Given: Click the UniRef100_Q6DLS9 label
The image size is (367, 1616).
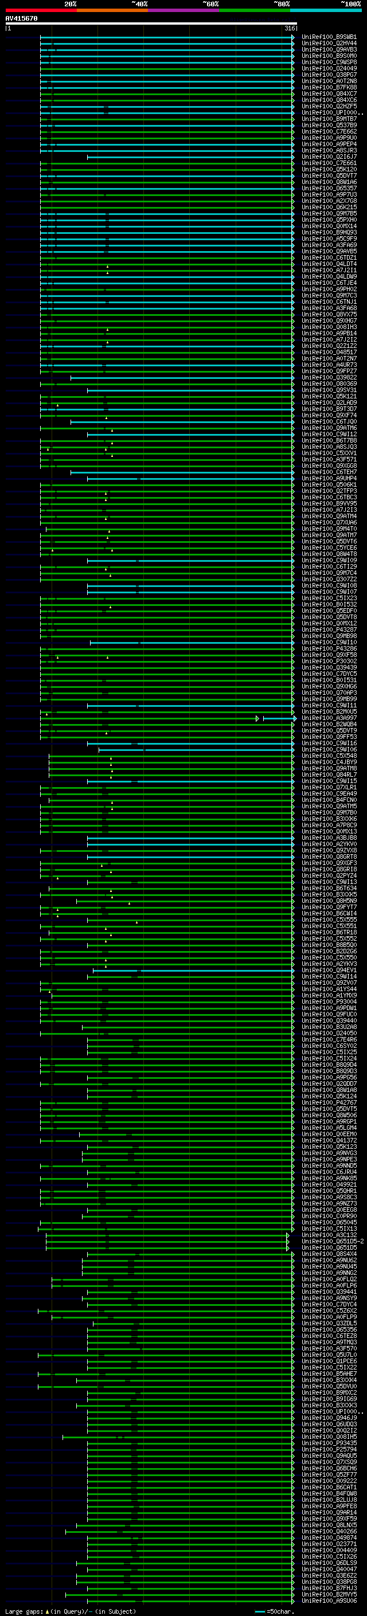Looking at the screenshot, I should [x=329, y=1563].
